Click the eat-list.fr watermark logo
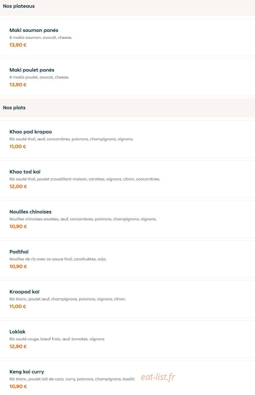Image resolution: width=255 pixels, height=395 pixels. click(158, 377)
